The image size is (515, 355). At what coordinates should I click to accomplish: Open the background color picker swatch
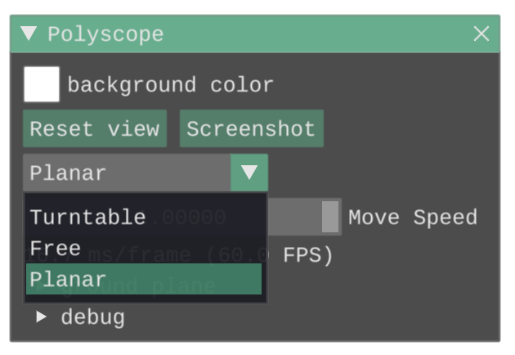coord(41,84)
